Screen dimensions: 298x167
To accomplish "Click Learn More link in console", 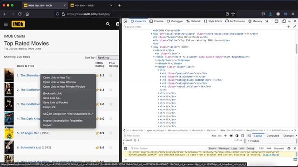I will coord(271,154).
